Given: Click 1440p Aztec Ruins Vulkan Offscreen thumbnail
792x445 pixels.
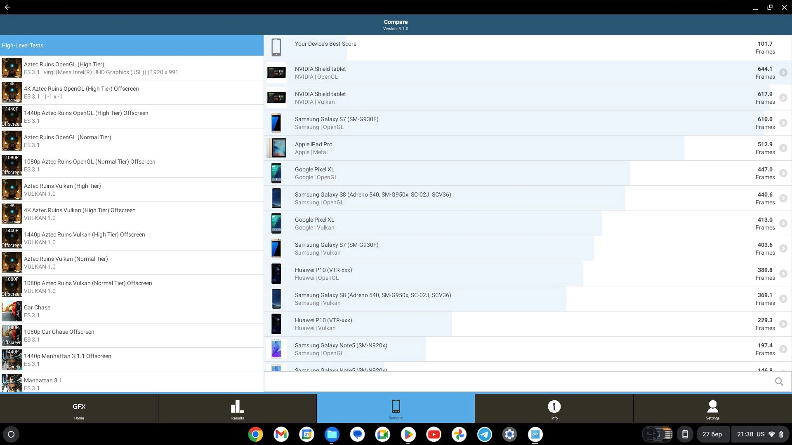Looking at the screenshot, I should (12, 238).
